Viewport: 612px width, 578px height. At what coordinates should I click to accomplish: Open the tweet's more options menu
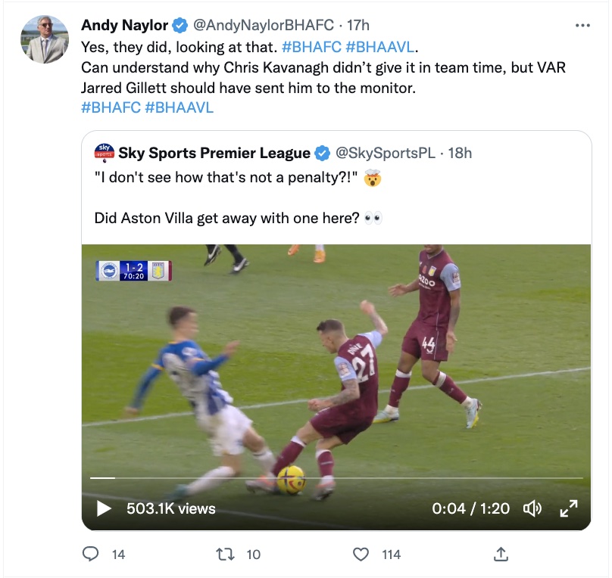point(582,26)
